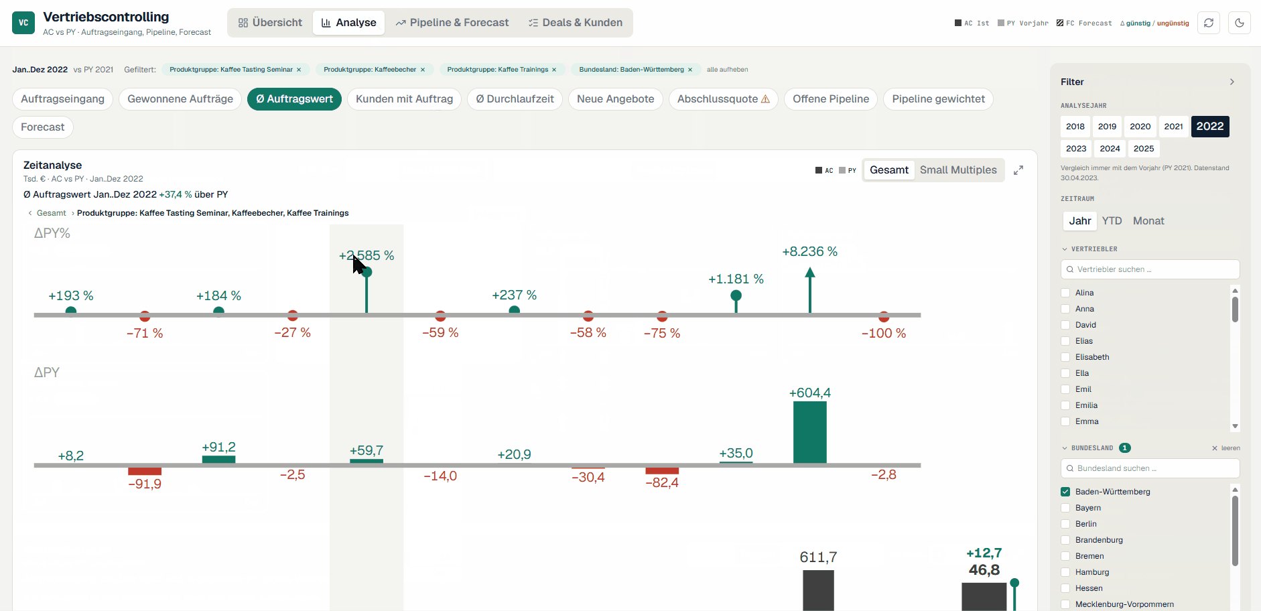
Task: Select analysis year 2021
Action: point(1173,127)
